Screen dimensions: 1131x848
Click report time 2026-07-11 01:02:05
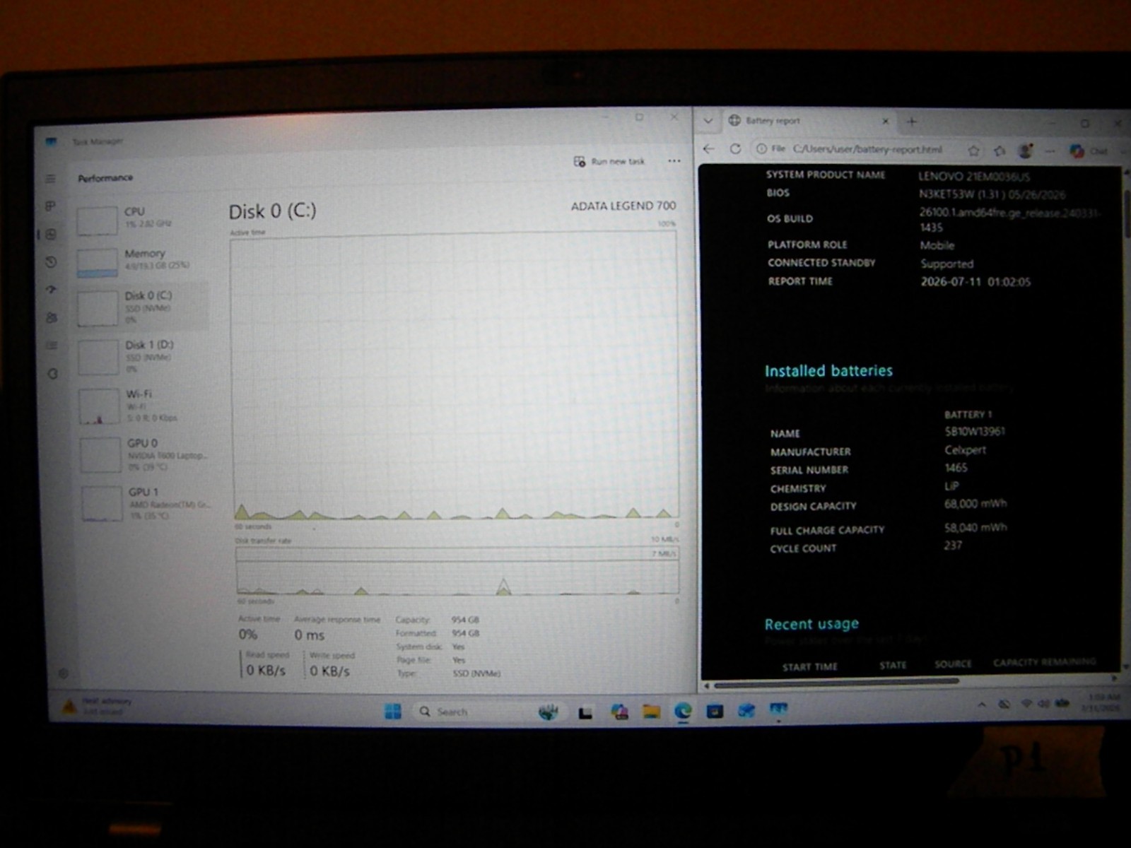pos(975,282)
